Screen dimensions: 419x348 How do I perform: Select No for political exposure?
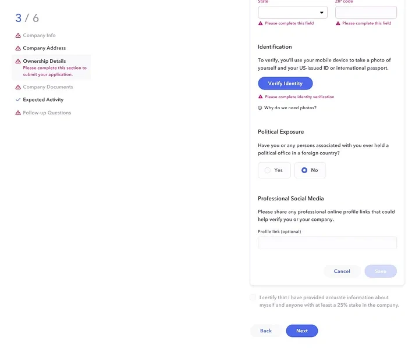click(x=310, y=170)
